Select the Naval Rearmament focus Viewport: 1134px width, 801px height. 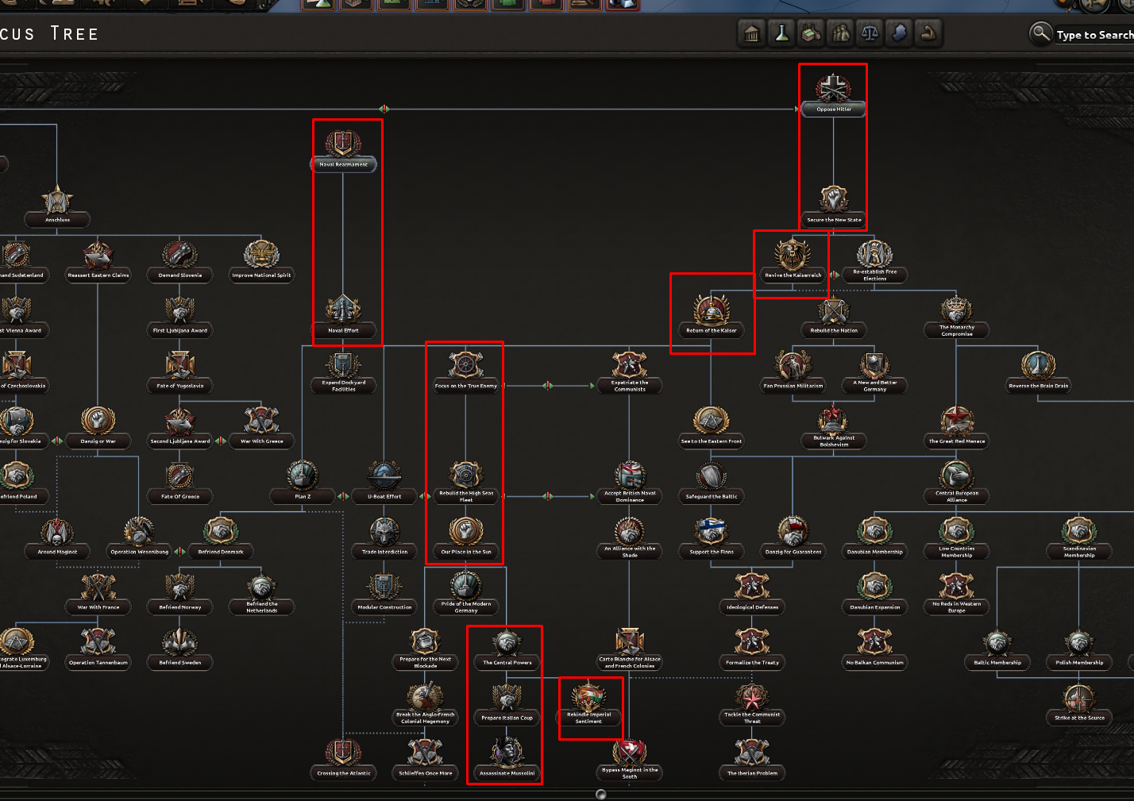pyautogui.click(x=343, y=150)
